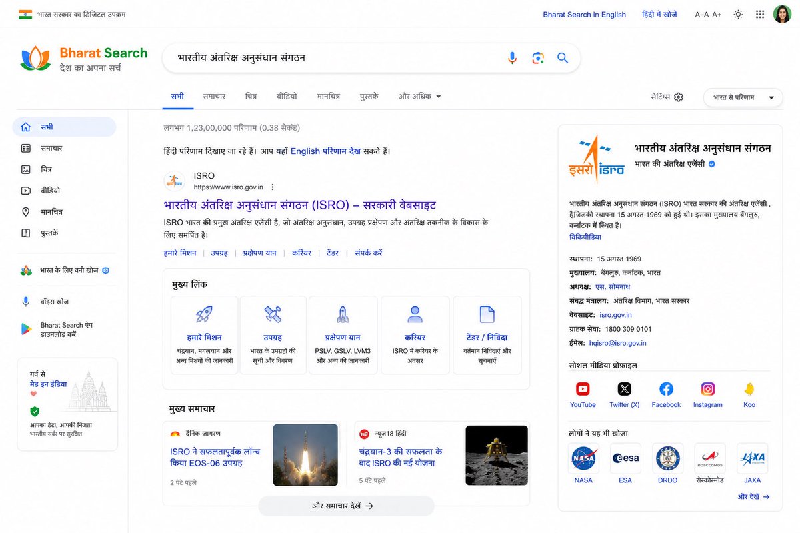
Task: Click Bharat Search in English link
Action: [x=584, y=14]
